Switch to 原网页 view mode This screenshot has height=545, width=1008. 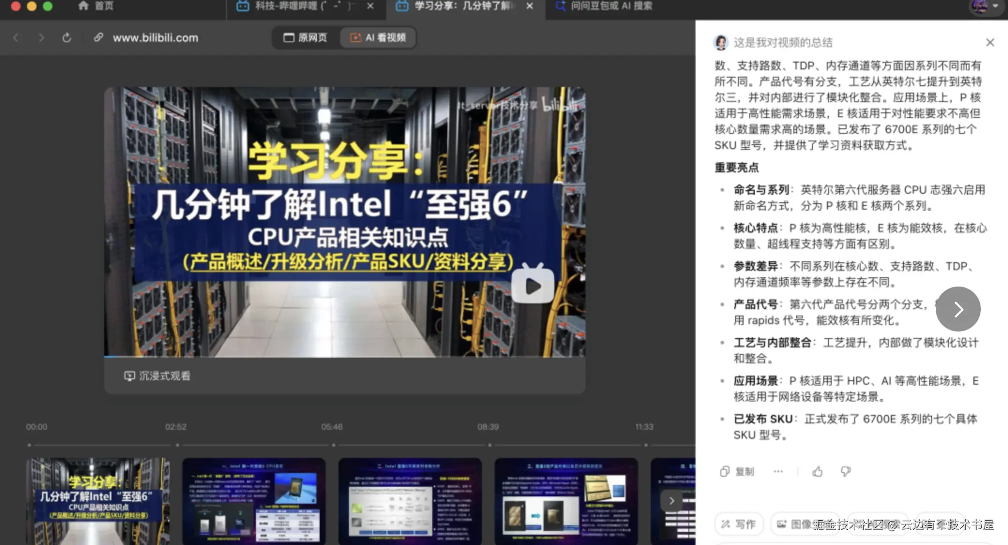(305, 37)
